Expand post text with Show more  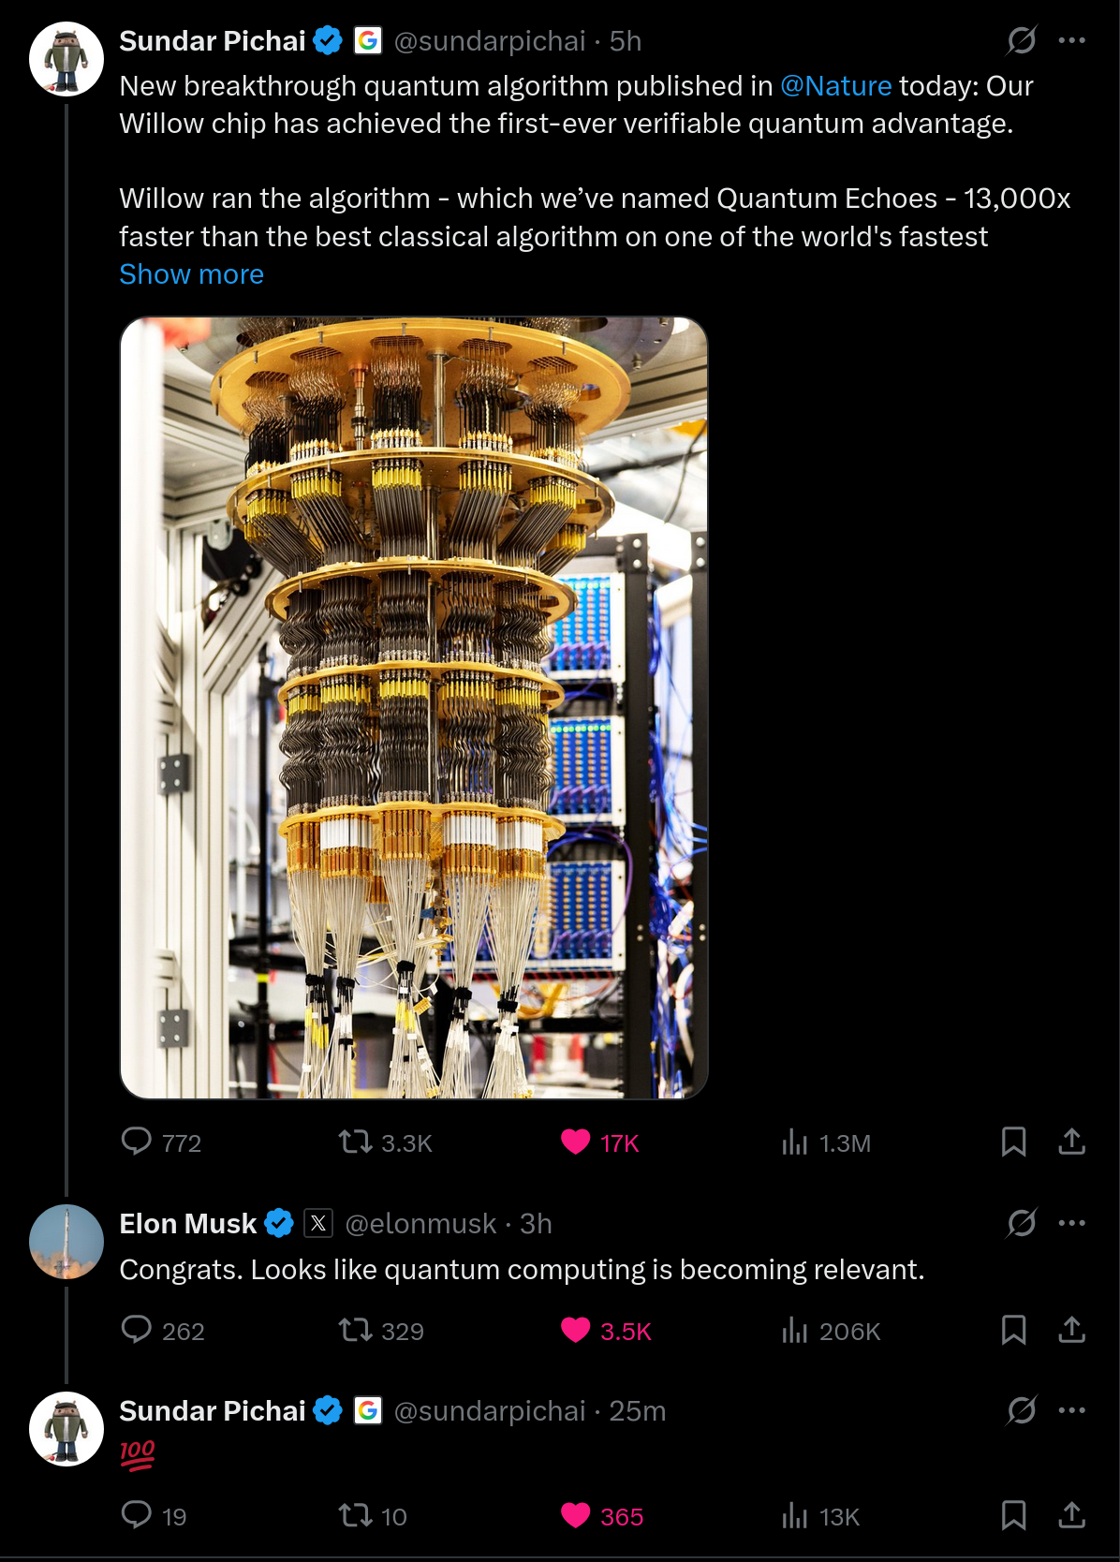click(x=191, y=274)
